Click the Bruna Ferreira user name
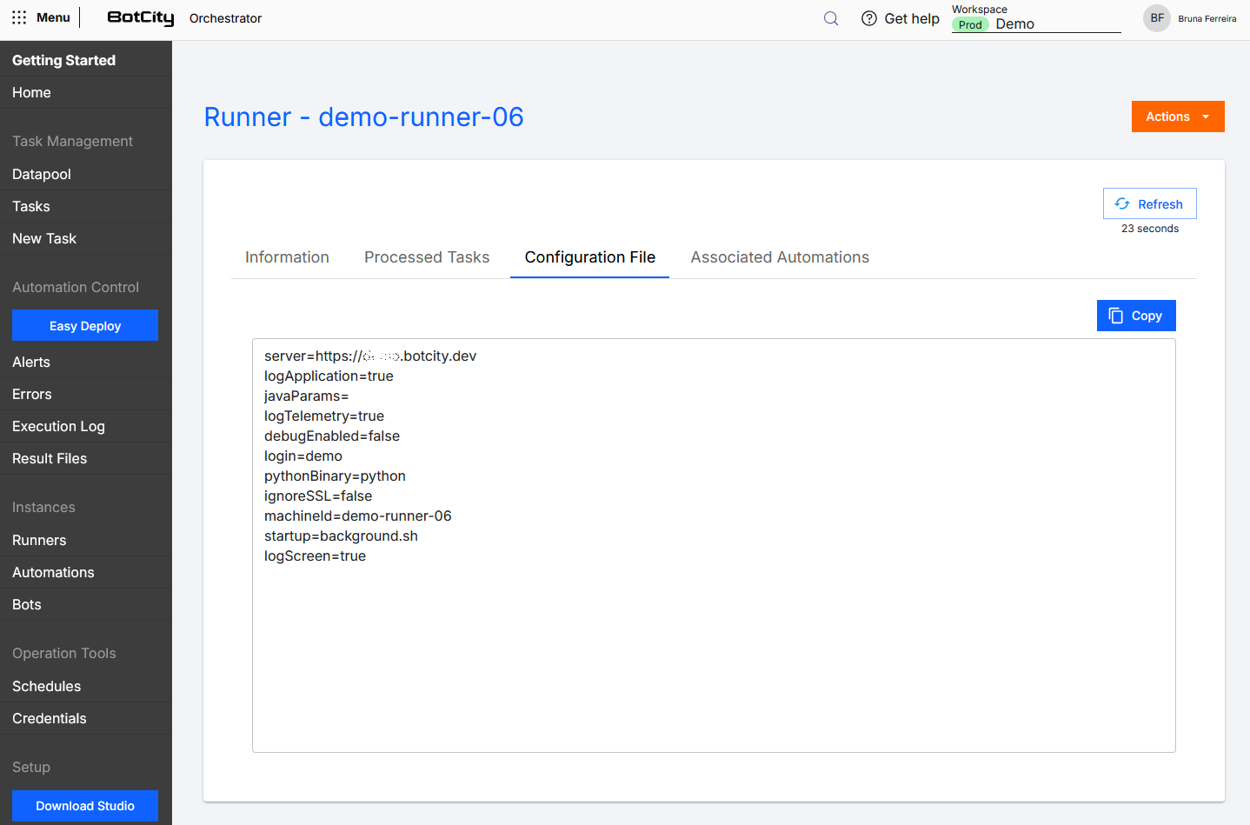The height and width of the screenshot is (825, 1250). [1207, 18]
